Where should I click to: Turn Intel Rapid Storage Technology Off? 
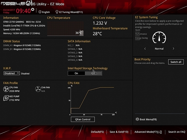(94, 73)
